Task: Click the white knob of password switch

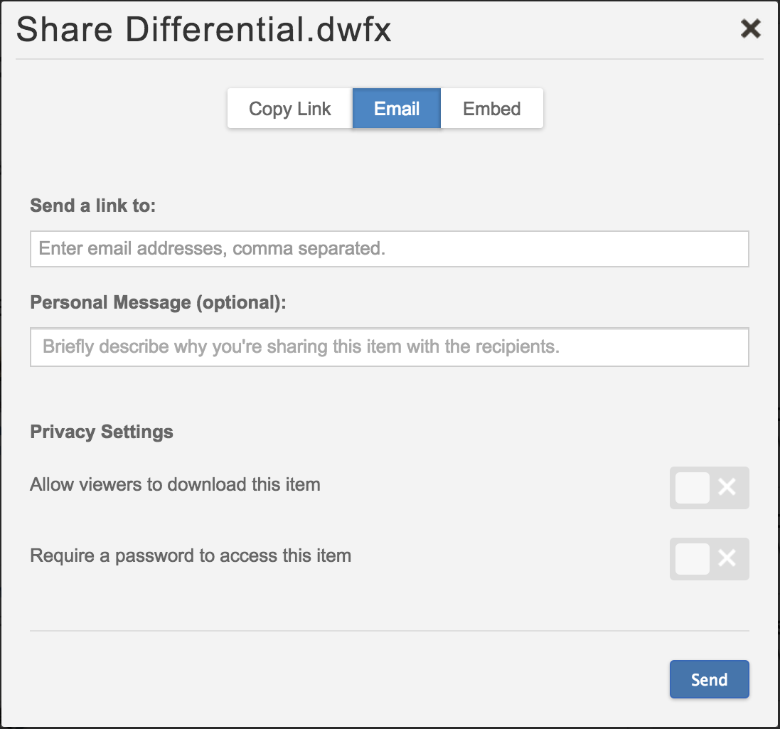Action: coord(692,559)
